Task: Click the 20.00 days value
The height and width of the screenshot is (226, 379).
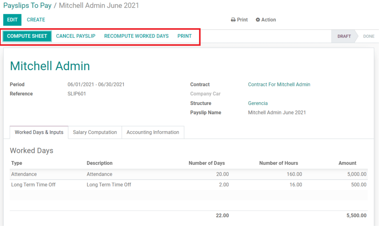Action: coord(222,174)
